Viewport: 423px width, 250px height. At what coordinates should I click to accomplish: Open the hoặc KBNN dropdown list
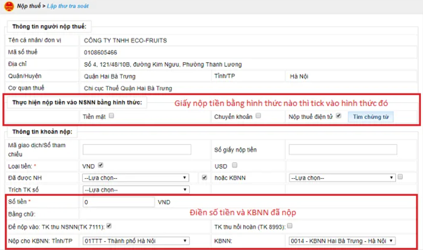[342, 178]
